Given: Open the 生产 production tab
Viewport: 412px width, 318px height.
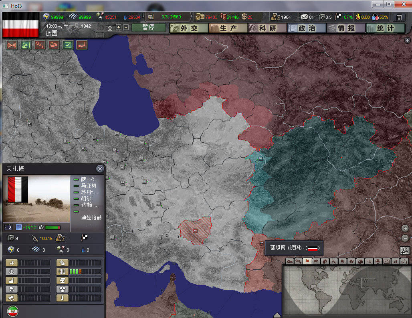Looking at the screenshot, I should pos(228,28).
